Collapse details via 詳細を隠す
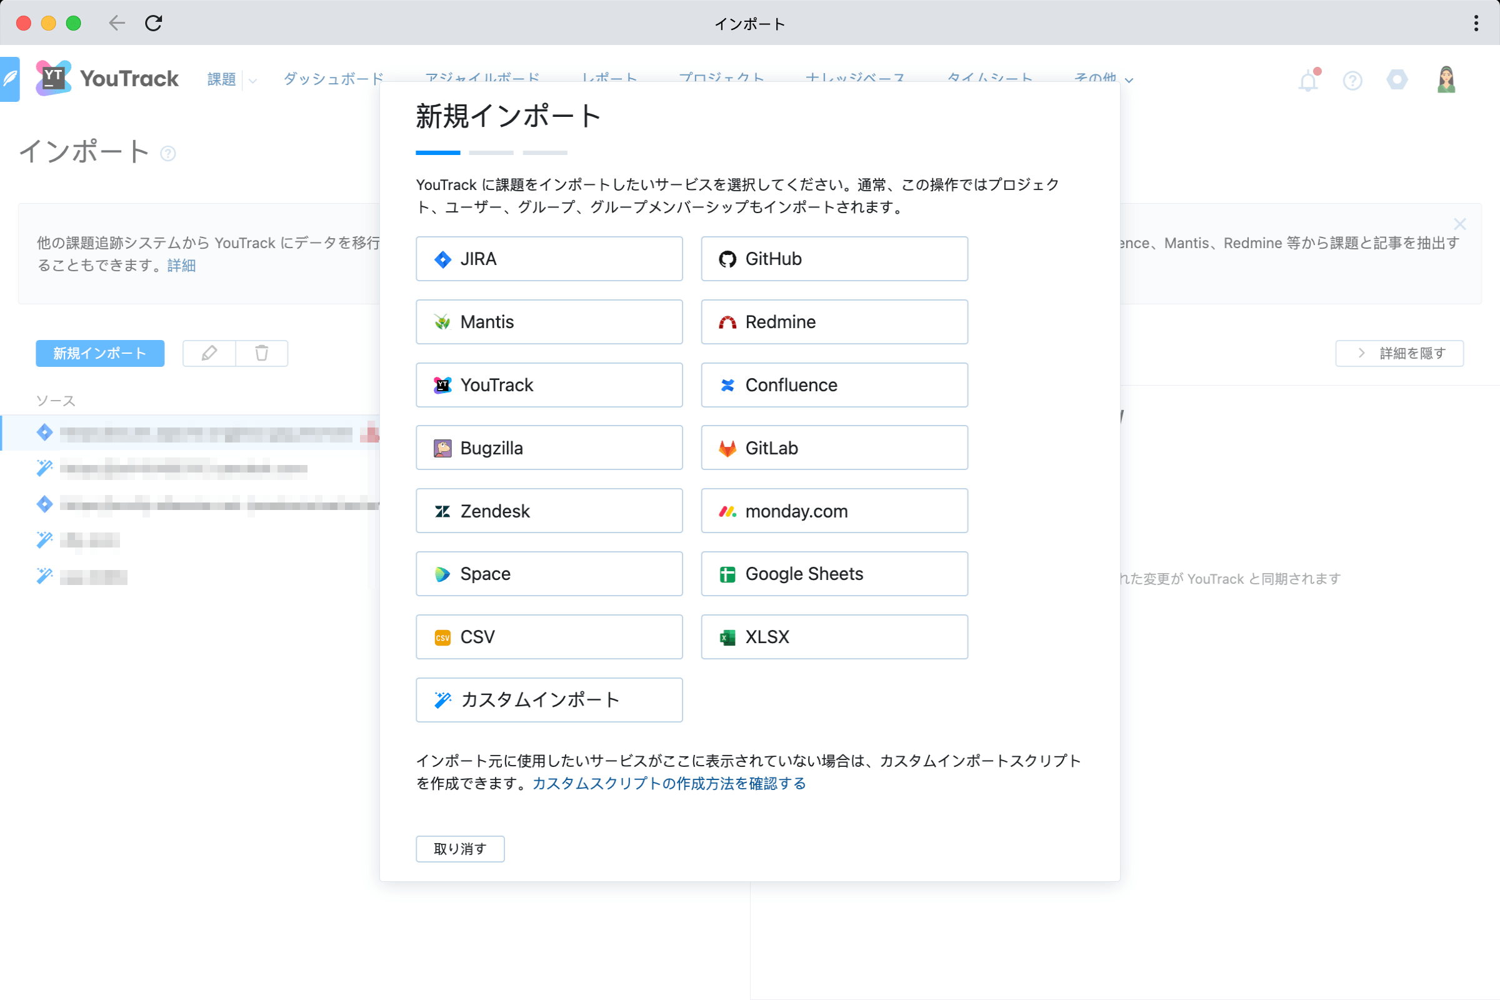 (1399, 352)
